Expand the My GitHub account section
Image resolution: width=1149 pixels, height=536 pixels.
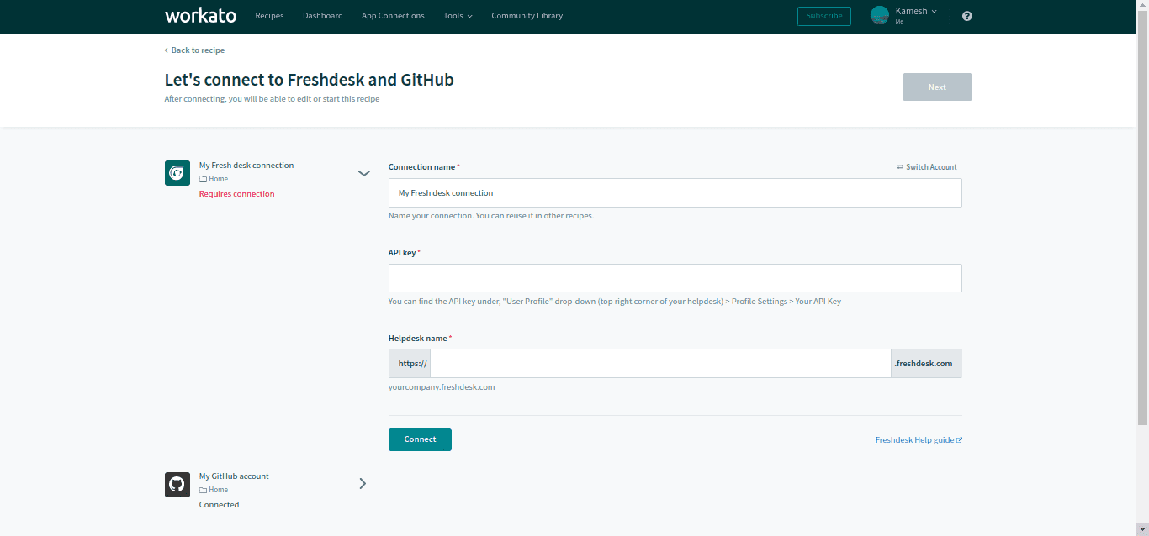[x=363, y=483]
